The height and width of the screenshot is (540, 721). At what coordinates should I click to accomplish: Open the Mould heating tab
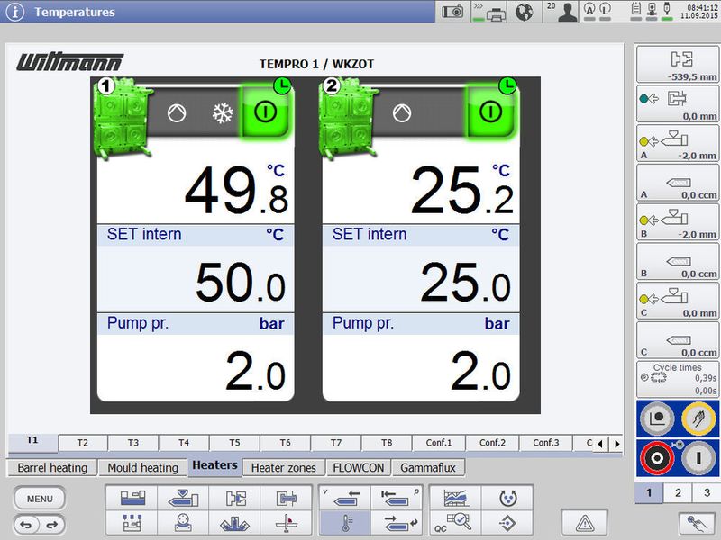(x=142, y=468)
